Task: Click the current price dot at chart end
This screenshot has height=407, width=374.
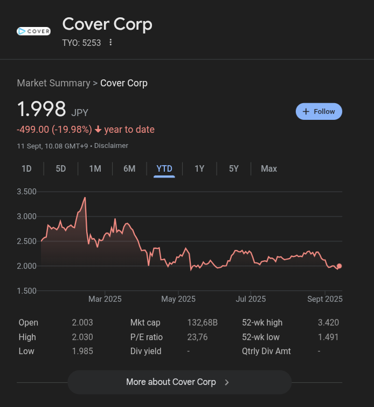Action: pyautogui.click(x=339, y=266)
